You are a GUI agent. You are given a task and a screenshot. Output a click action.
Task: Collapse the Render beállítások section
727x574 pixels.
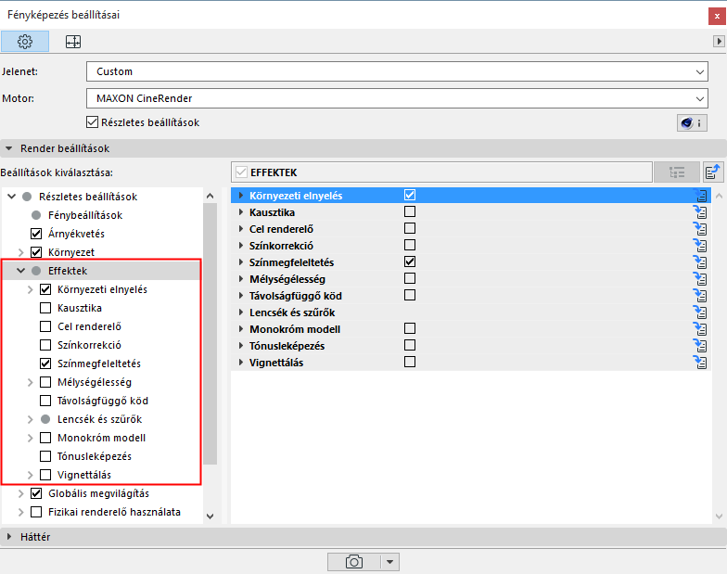point(9,148)
